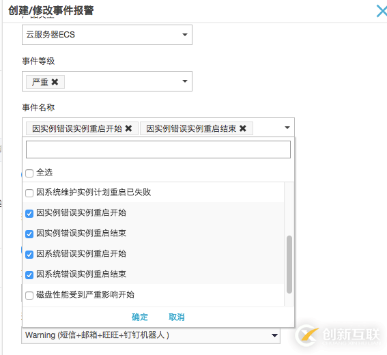Check 磁盘性能受到严重影响开始 option
The width and height of the screenshot is (387, 355).
[29, 295]
